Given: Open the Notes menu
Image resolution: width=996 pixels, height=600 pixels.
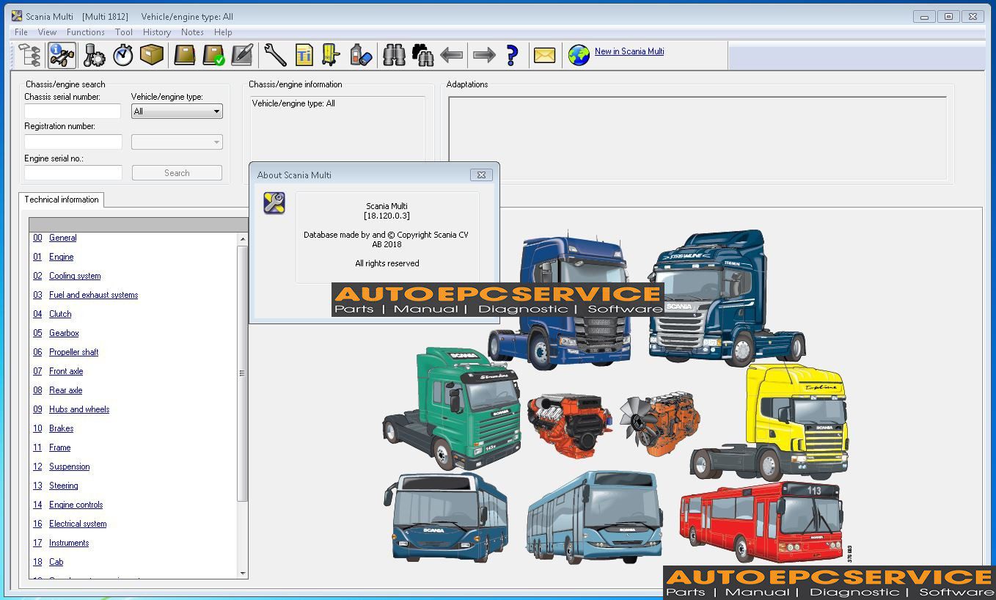Looking at the screenshot, I should [x=192, y=32].
